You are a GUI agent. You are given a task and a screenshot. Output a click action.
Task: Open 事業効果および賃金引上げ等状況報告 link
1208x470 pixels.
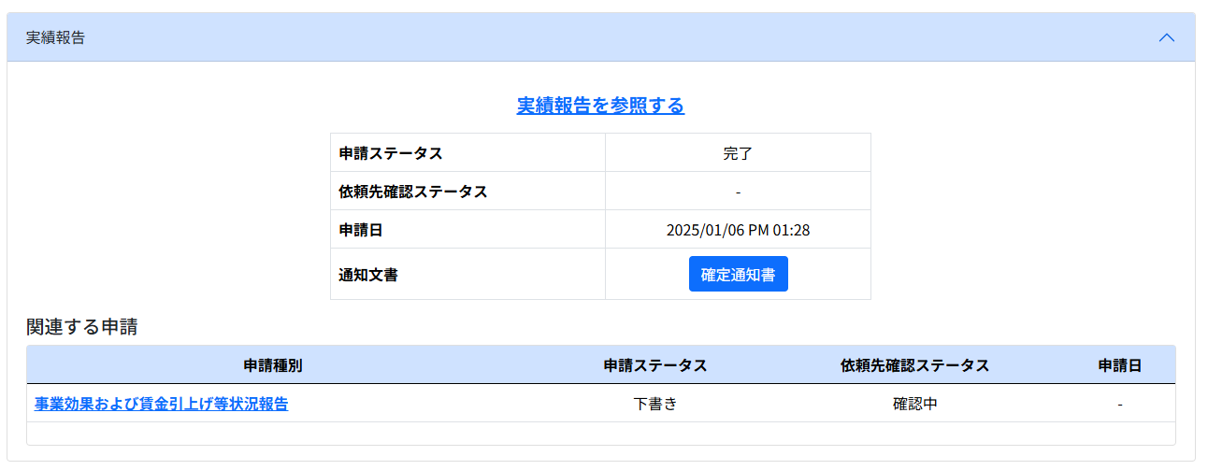[x=162, y=404]
